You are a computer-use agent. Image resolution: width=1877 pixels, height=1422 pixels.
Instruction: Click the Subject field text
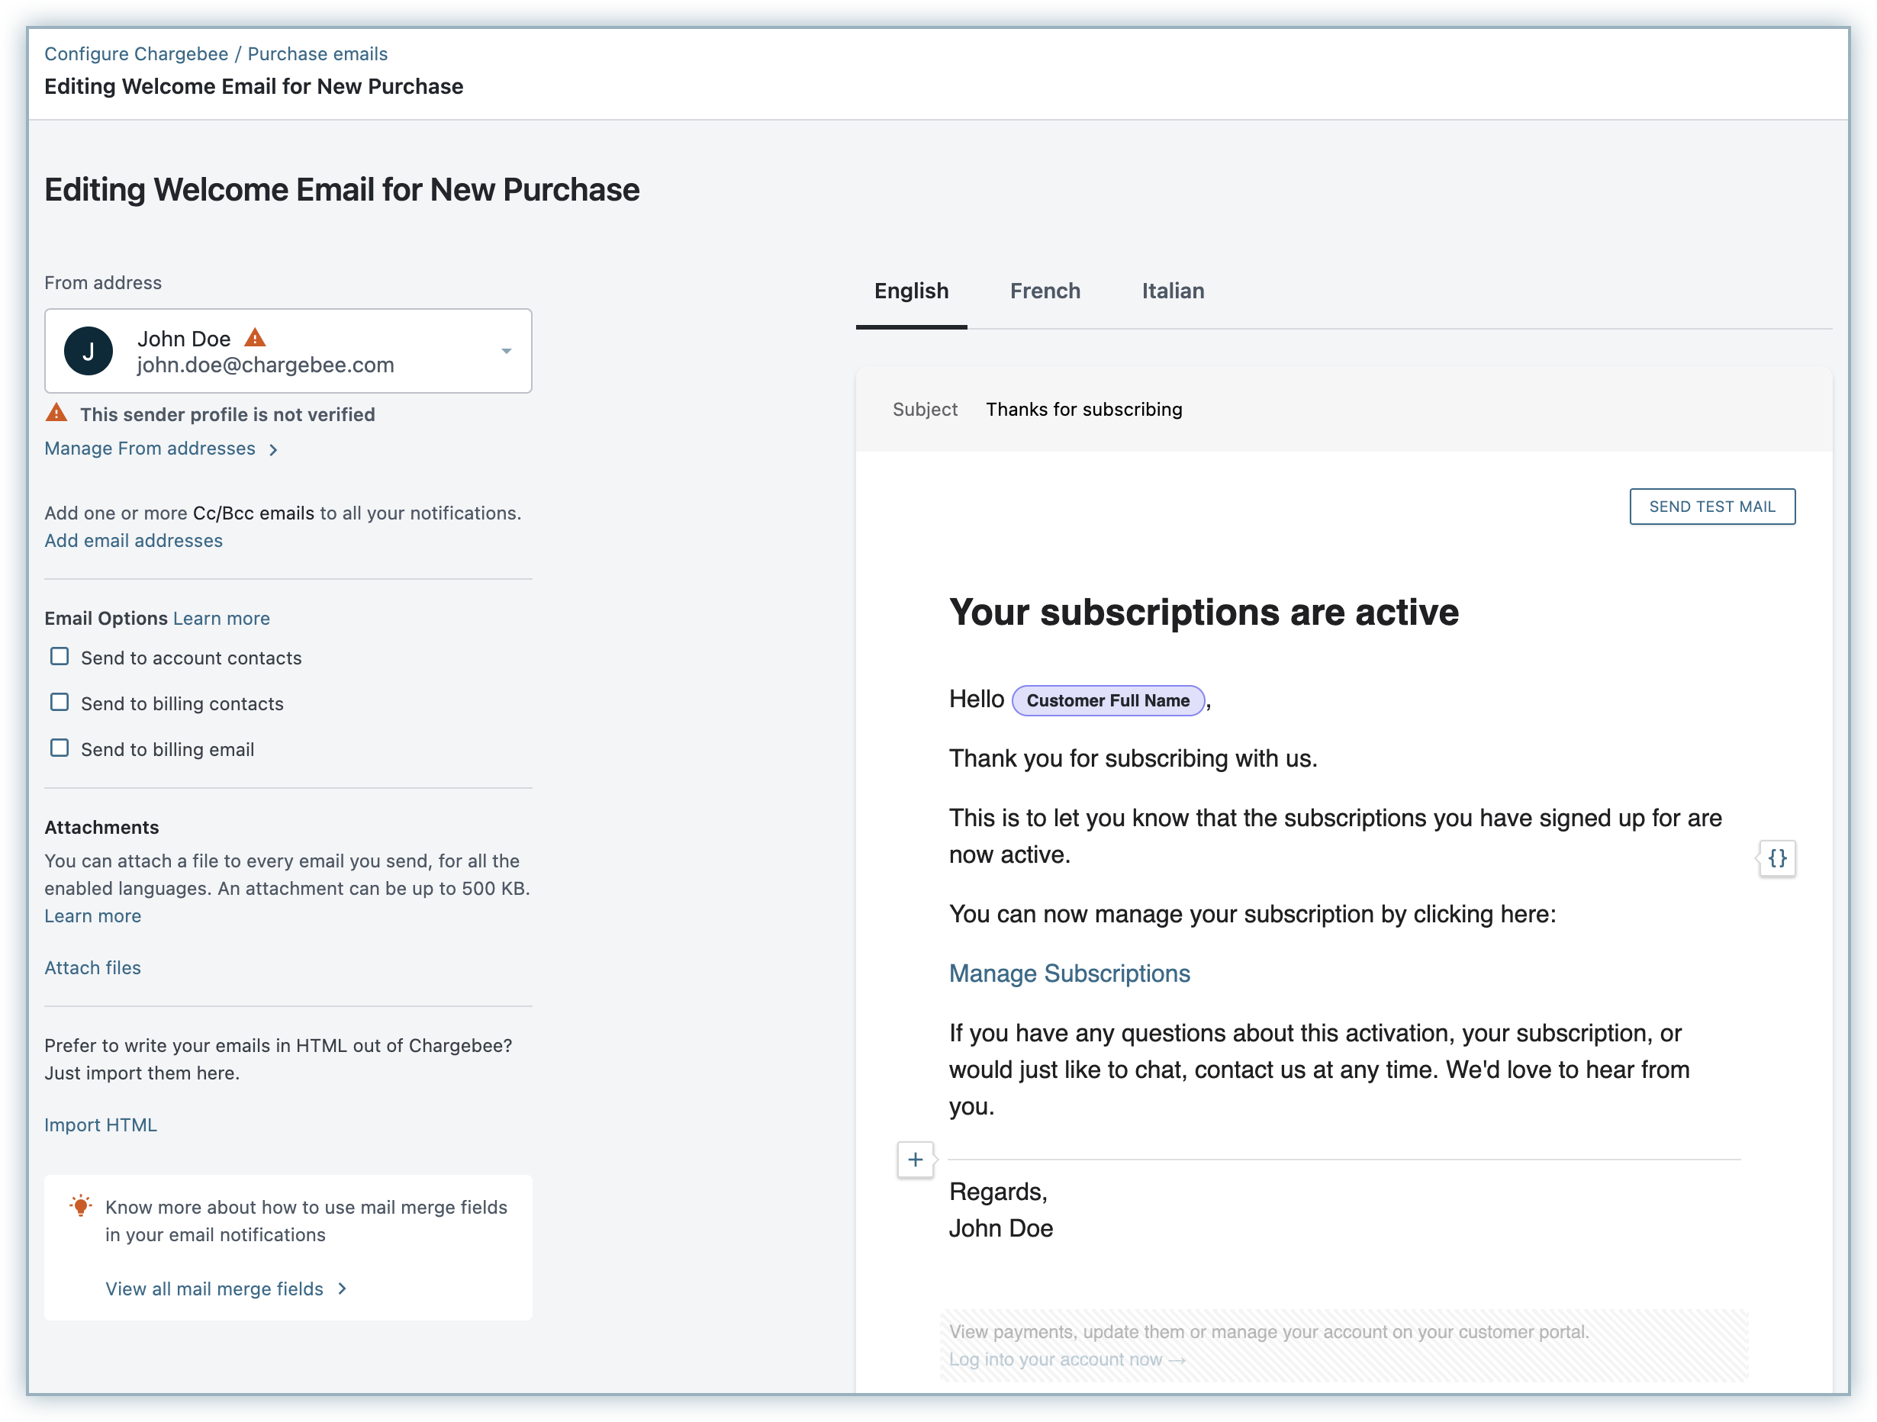[x=1083, y=409]
